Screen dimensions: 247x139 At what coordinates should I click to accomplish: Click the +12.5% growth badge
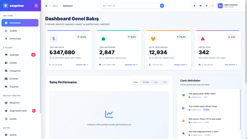(x=82, y=37)
